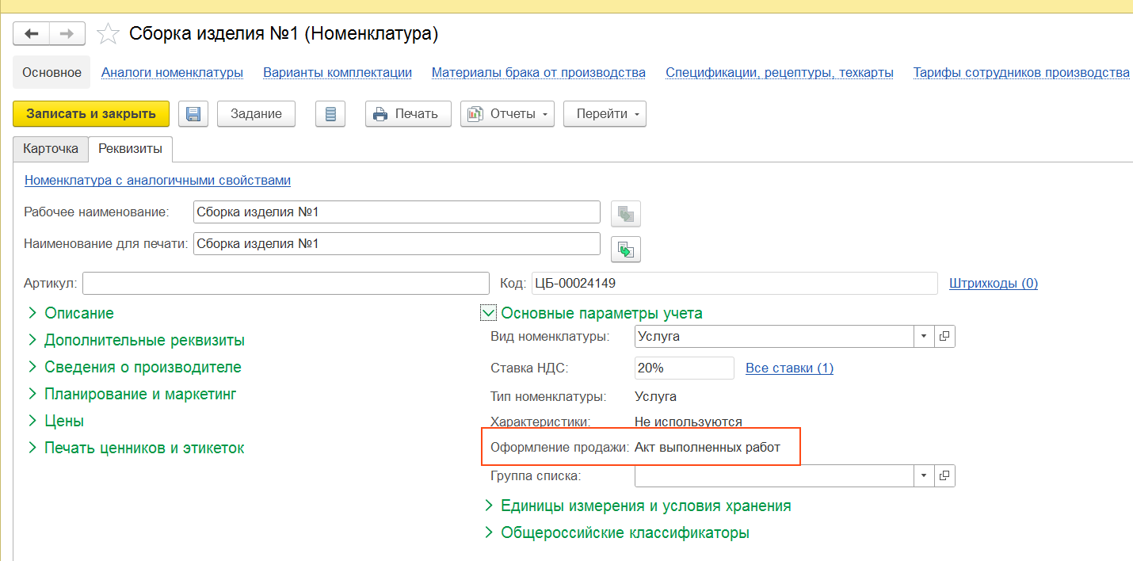Open the Вид номенклатуры dropdown arrow
This screenshot has width=1133, height=561.
(924, 337)
